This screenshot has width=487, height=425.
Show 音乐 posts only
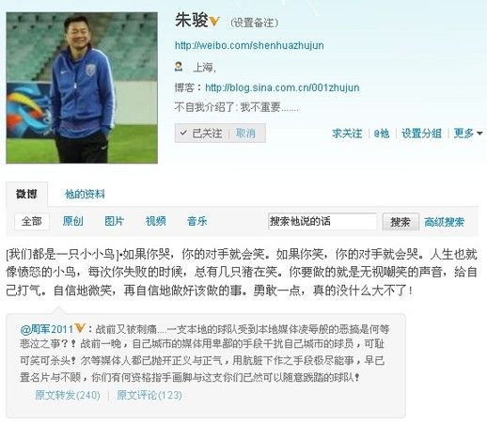tap(196, 221)
